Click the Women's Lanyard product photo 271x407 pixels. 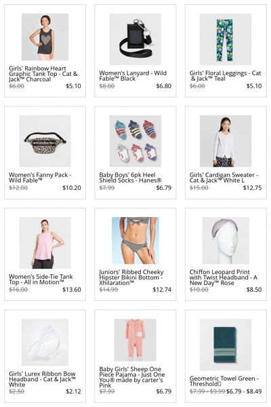coord(135,39)
